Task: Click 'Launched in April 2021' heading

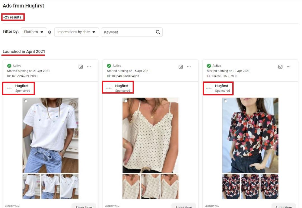Action: 24,51
